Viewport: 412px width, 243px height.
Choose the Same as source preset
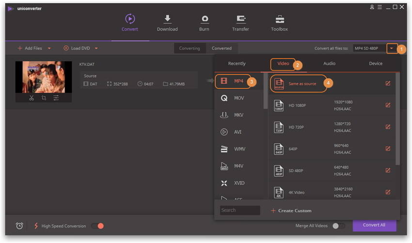332,83
